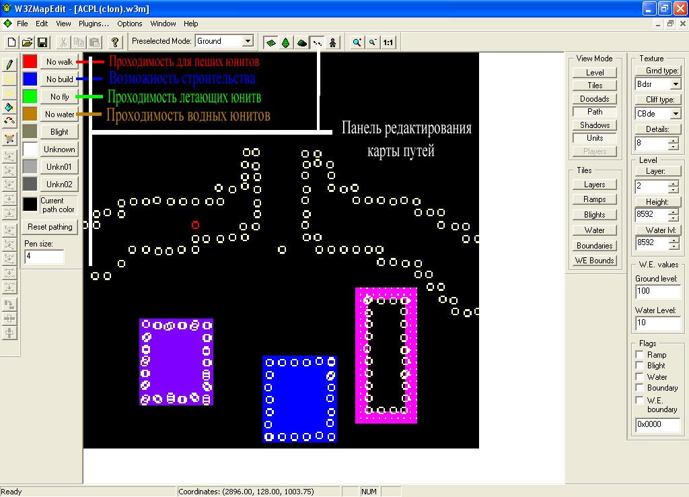Click the No fly button
The image size is (689, 497).
coord(59,97)
